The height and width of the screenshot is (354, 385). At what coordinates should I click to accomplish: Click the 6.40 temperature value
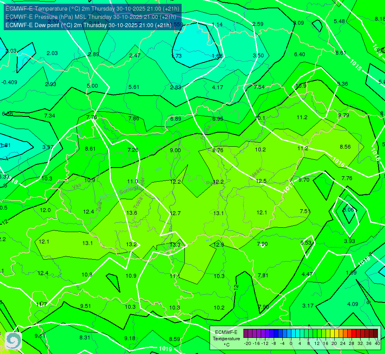(x=300, y=54)
